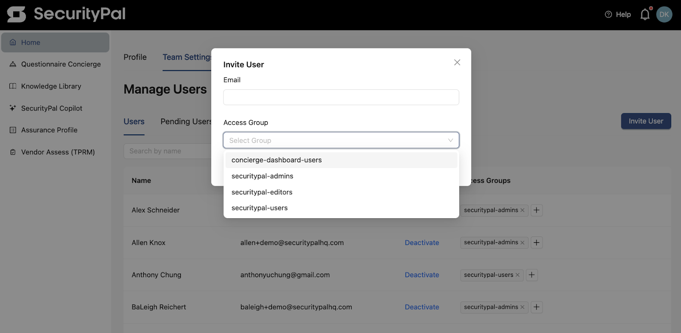
Task: Click the Knowledge Library book icon
Action: point(13,86)
